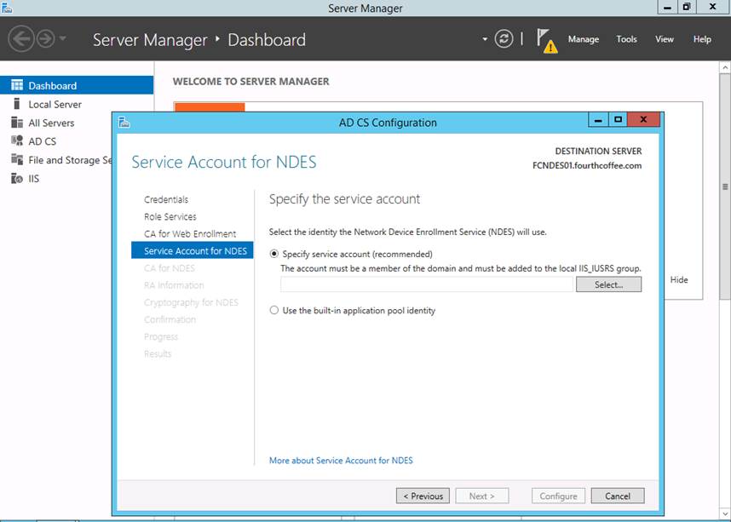Click the Previous button
This screenshot has width=731, height=522.
[423, 496]
